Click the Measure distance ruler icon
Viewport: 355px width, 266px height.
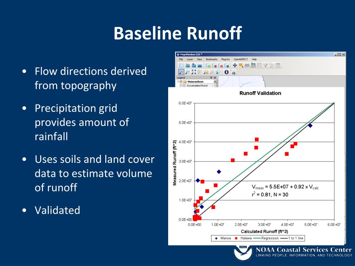(247, 65)
